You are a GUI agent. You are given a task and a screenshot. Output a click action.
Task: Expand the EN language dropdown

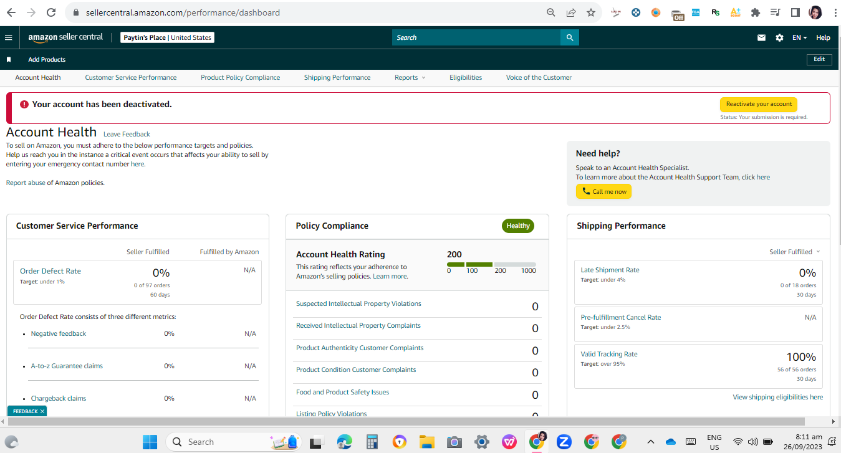(799, 37)
